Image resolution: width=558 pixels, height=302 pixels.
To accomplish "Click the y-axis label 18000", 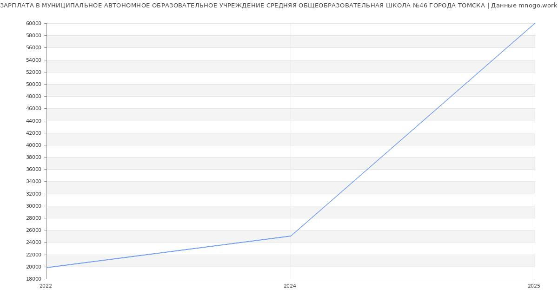I will click(x=34, y=279).
